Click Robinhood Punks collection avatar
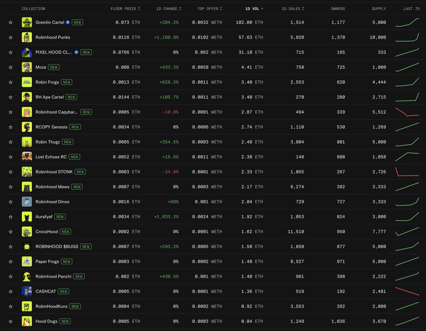Screen dimensions: 426x331 point(27,37)
